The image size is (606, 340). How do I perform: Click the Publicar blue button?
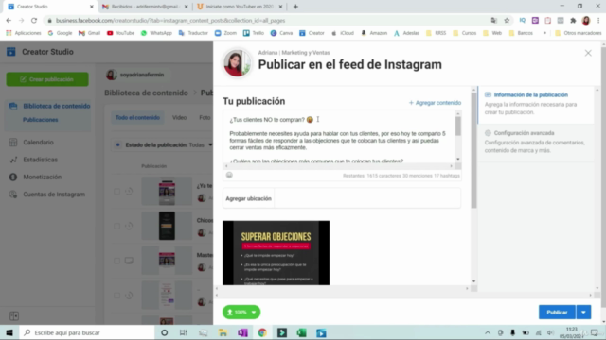coord(557,313)
